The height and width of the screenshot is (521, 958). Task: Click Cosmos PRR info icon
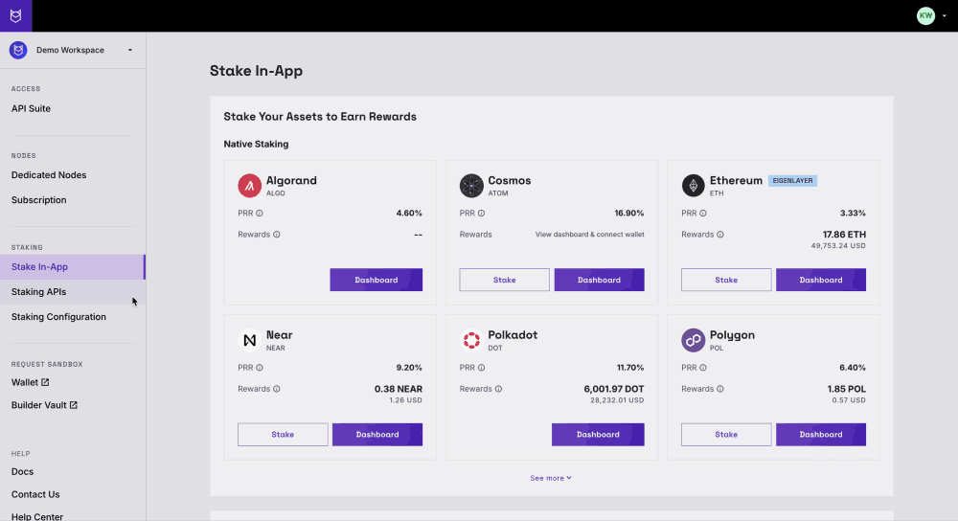pos(482,214)
